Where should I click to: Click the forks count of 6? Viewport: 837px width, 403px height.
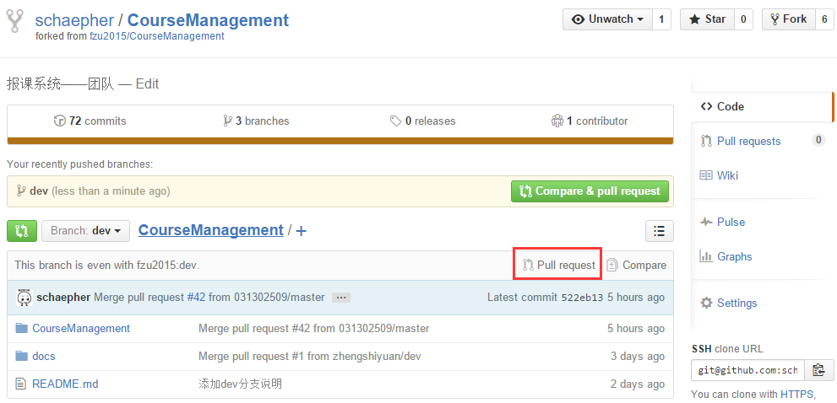point(824,19)
